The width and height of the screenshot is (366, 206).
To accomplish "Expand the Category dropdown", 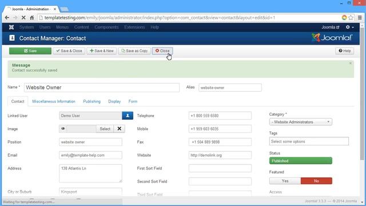I will tap(301, 122).
